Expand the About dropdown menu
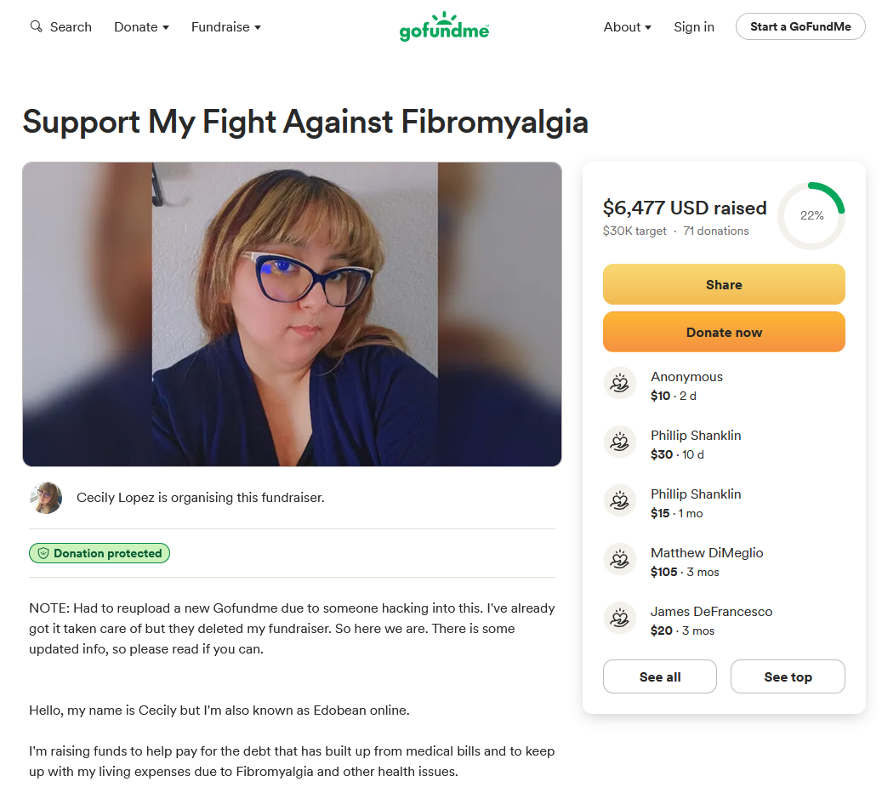Screen dimensions: 882x799 point(627,27)
